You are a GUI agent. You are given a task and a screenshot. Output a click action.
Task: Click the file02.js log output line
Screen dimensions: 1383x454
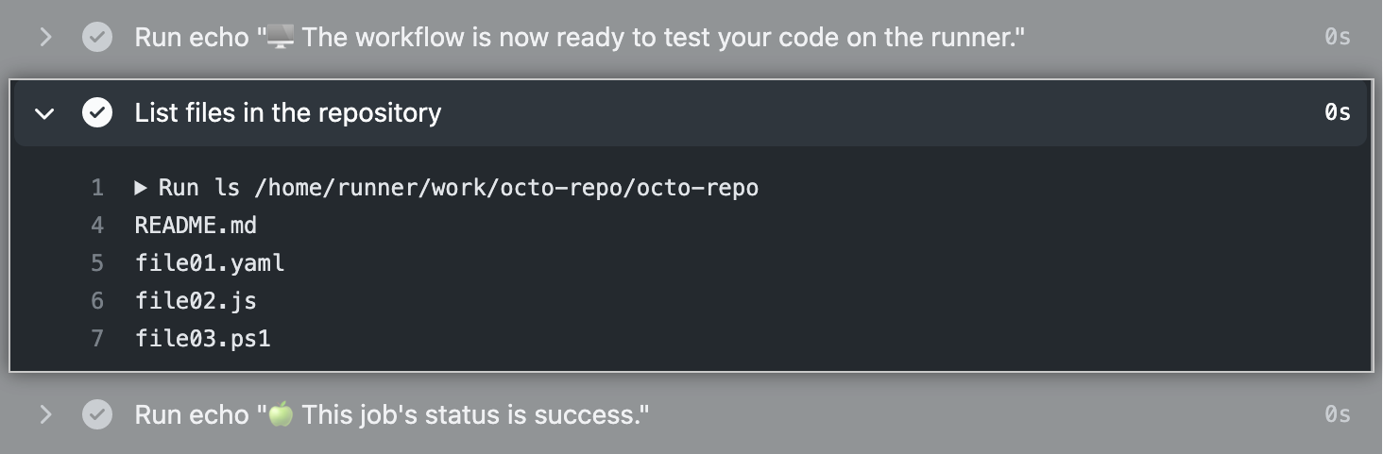(x=196, y=301)
